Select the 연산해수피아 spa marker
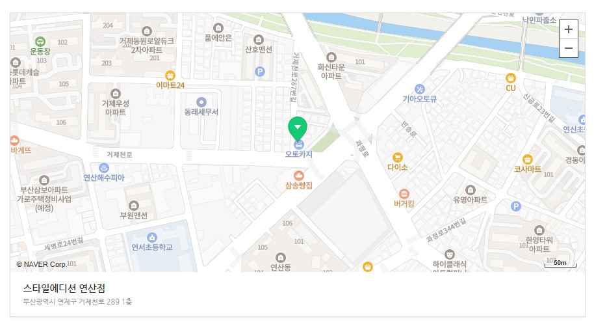594x328 pixels. 104,168
